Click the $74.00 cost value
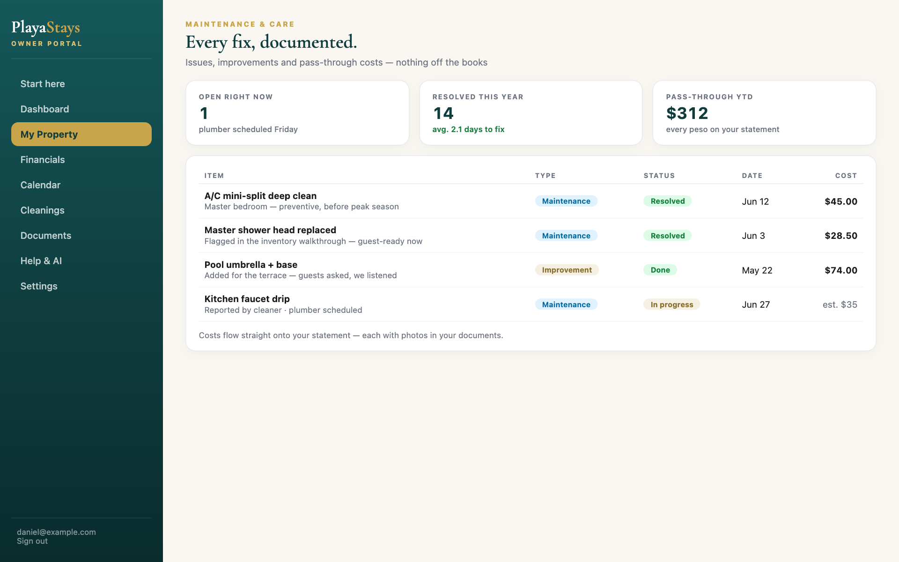The width and height of the screenshot is (899, 562). 841,270
